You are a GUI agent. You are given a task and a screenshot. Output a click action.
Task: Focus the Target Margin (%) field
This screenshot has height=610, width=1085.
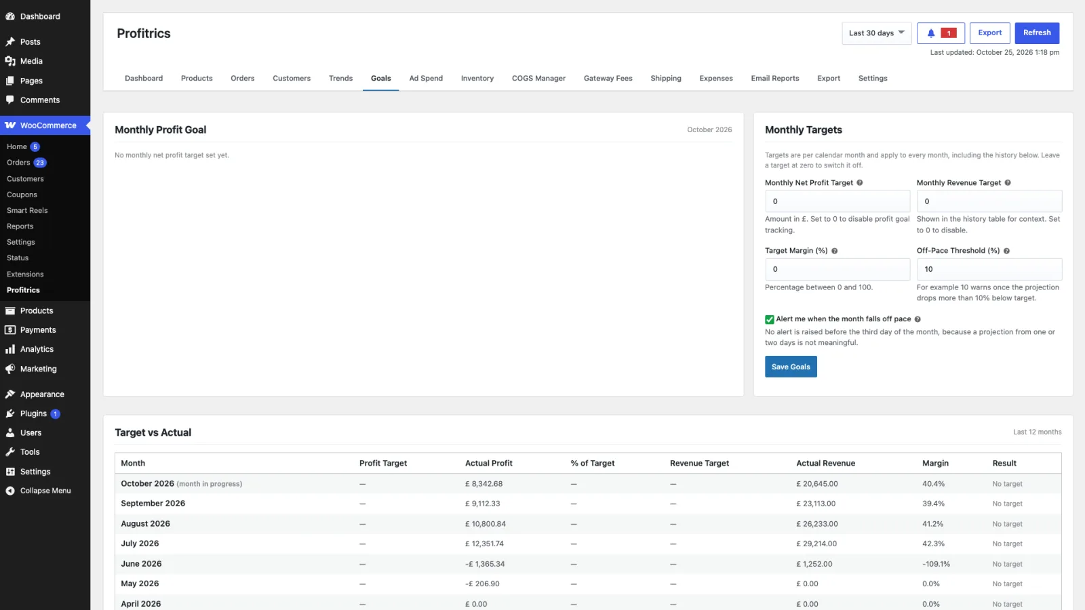(x=837, y=269)
